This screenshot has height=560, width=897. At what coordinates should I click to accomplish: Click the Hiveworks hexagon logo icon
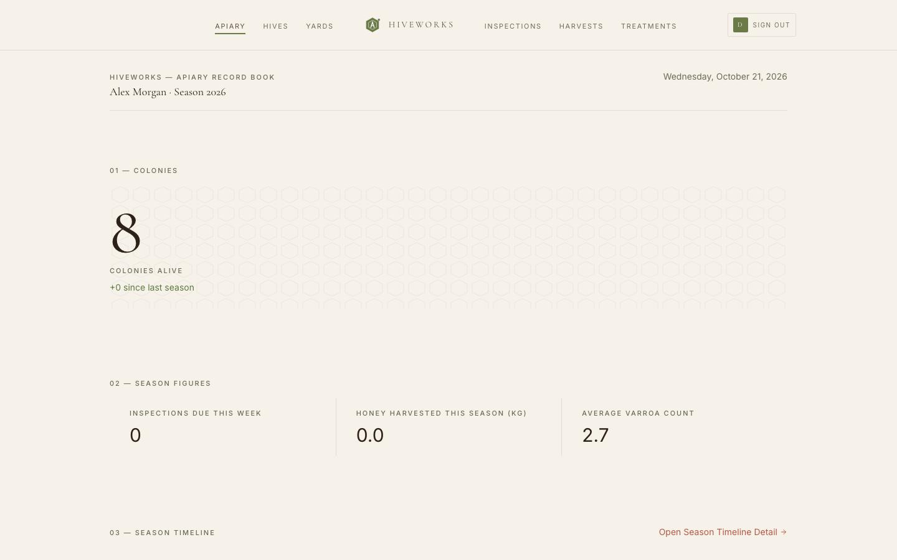373,25
